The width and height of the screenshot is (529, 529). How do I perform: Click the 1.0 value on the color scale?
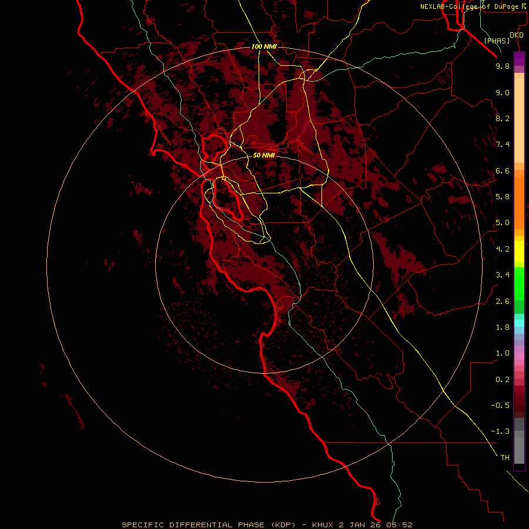503,353
